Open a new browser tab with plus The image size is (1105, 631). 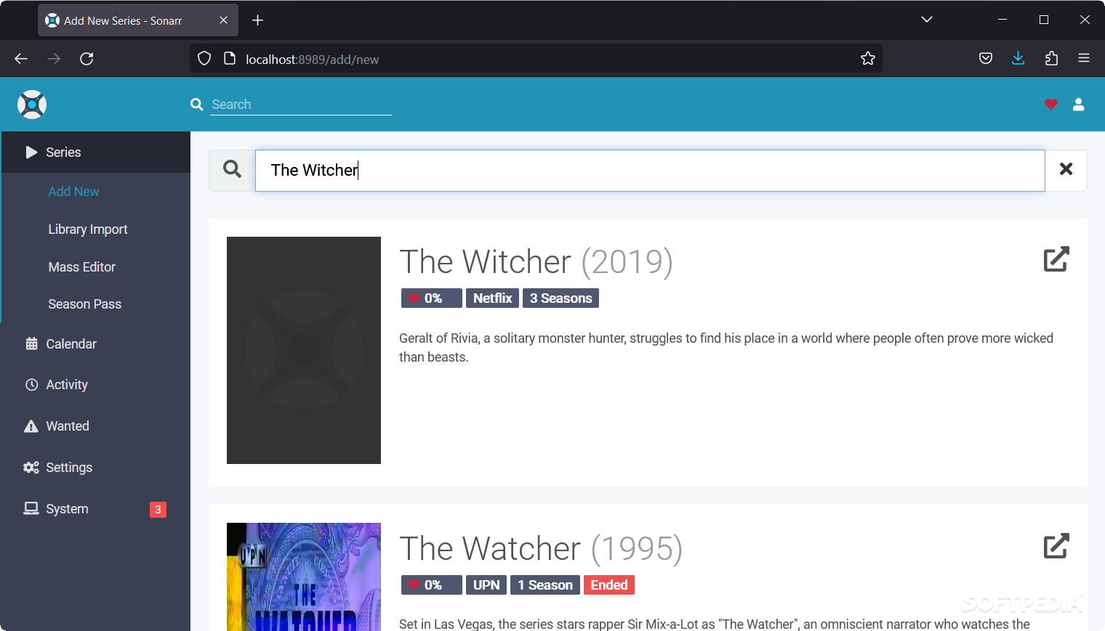(x=257, y=20)
